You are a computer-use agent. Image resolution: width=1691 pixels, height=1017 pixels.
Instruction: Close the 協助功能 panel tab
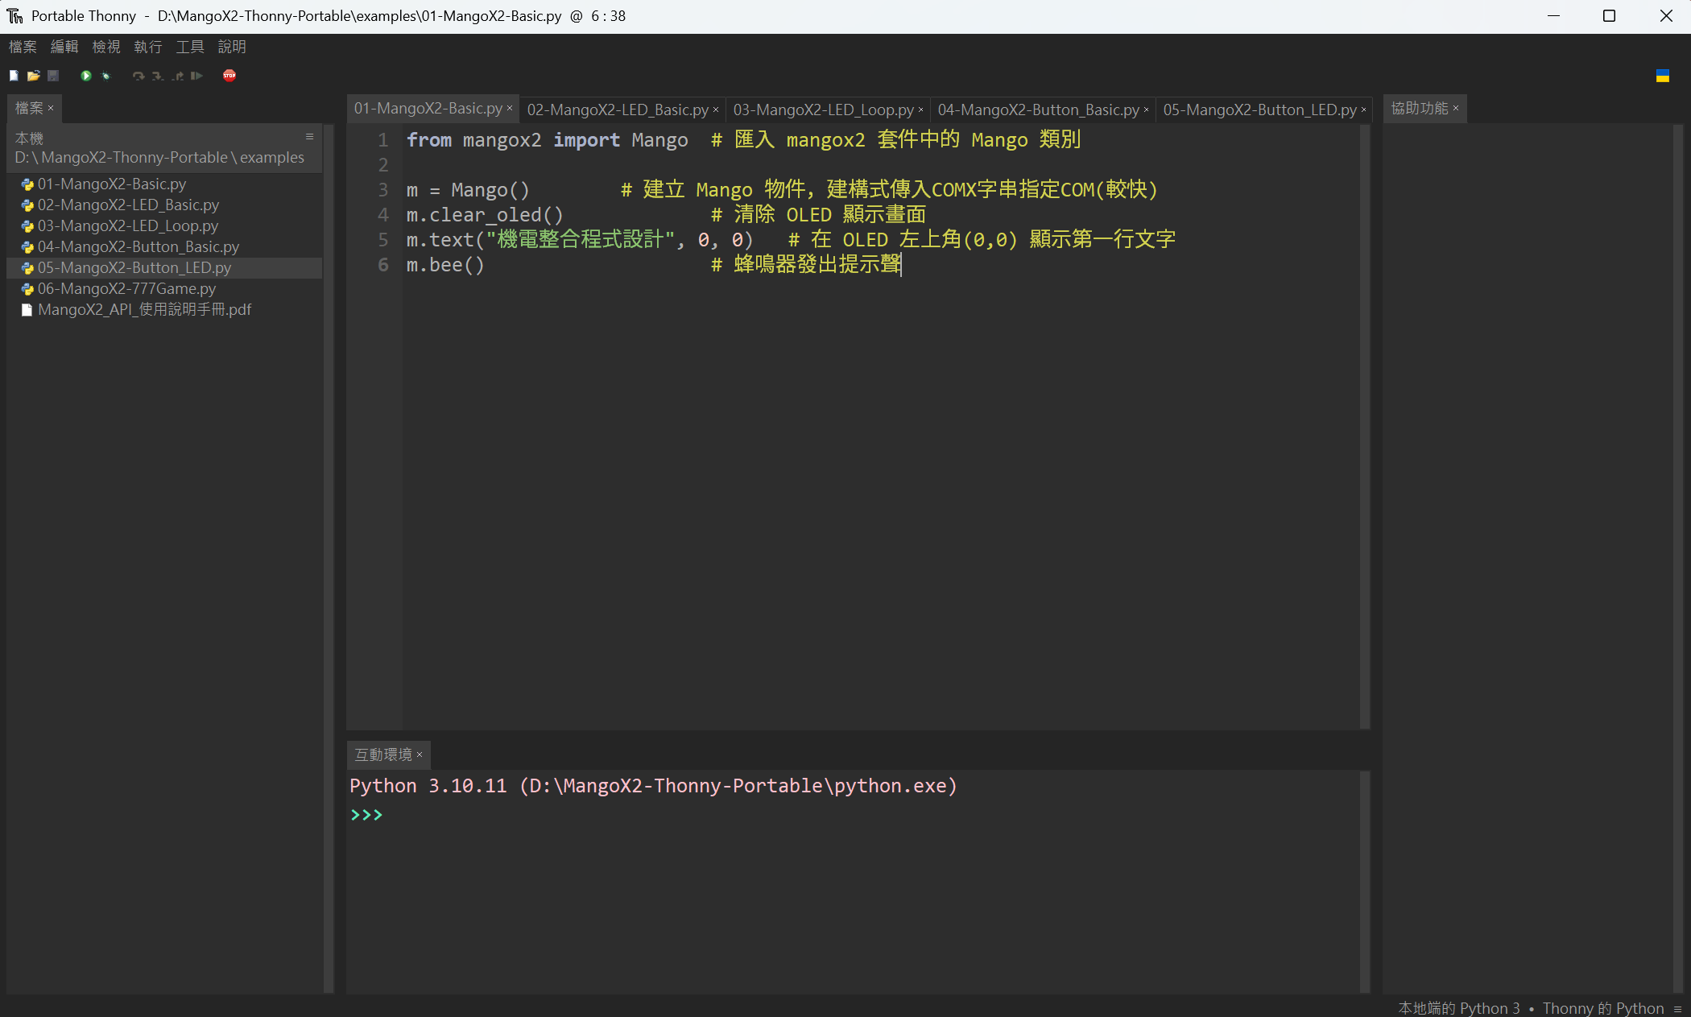[1456, 108]
